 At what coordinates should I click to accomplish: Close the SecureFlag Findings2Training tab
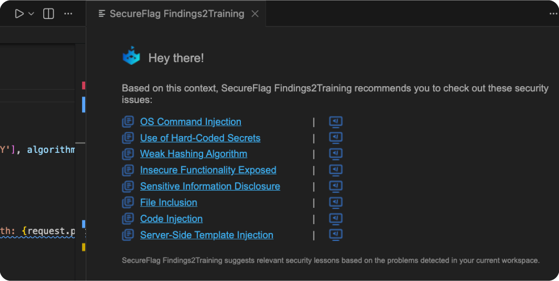coord(255,14)
